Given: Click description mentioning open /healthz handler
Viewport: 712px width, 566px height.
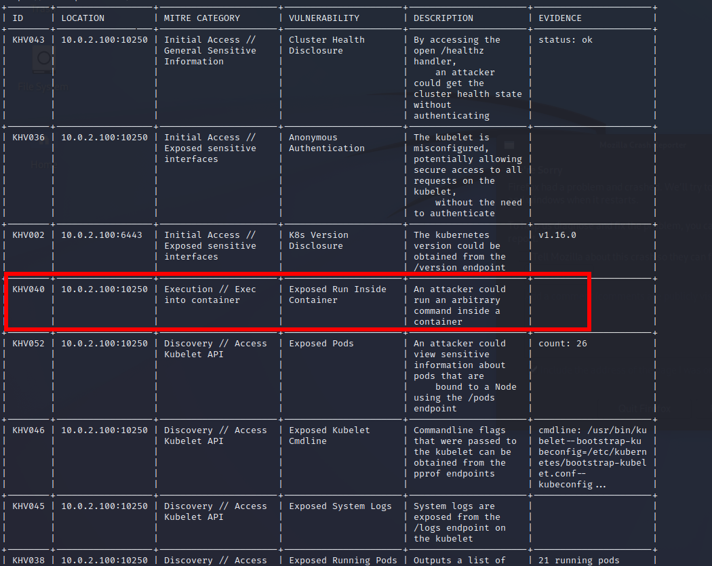Looking at the screenshot, I should 468,78.
